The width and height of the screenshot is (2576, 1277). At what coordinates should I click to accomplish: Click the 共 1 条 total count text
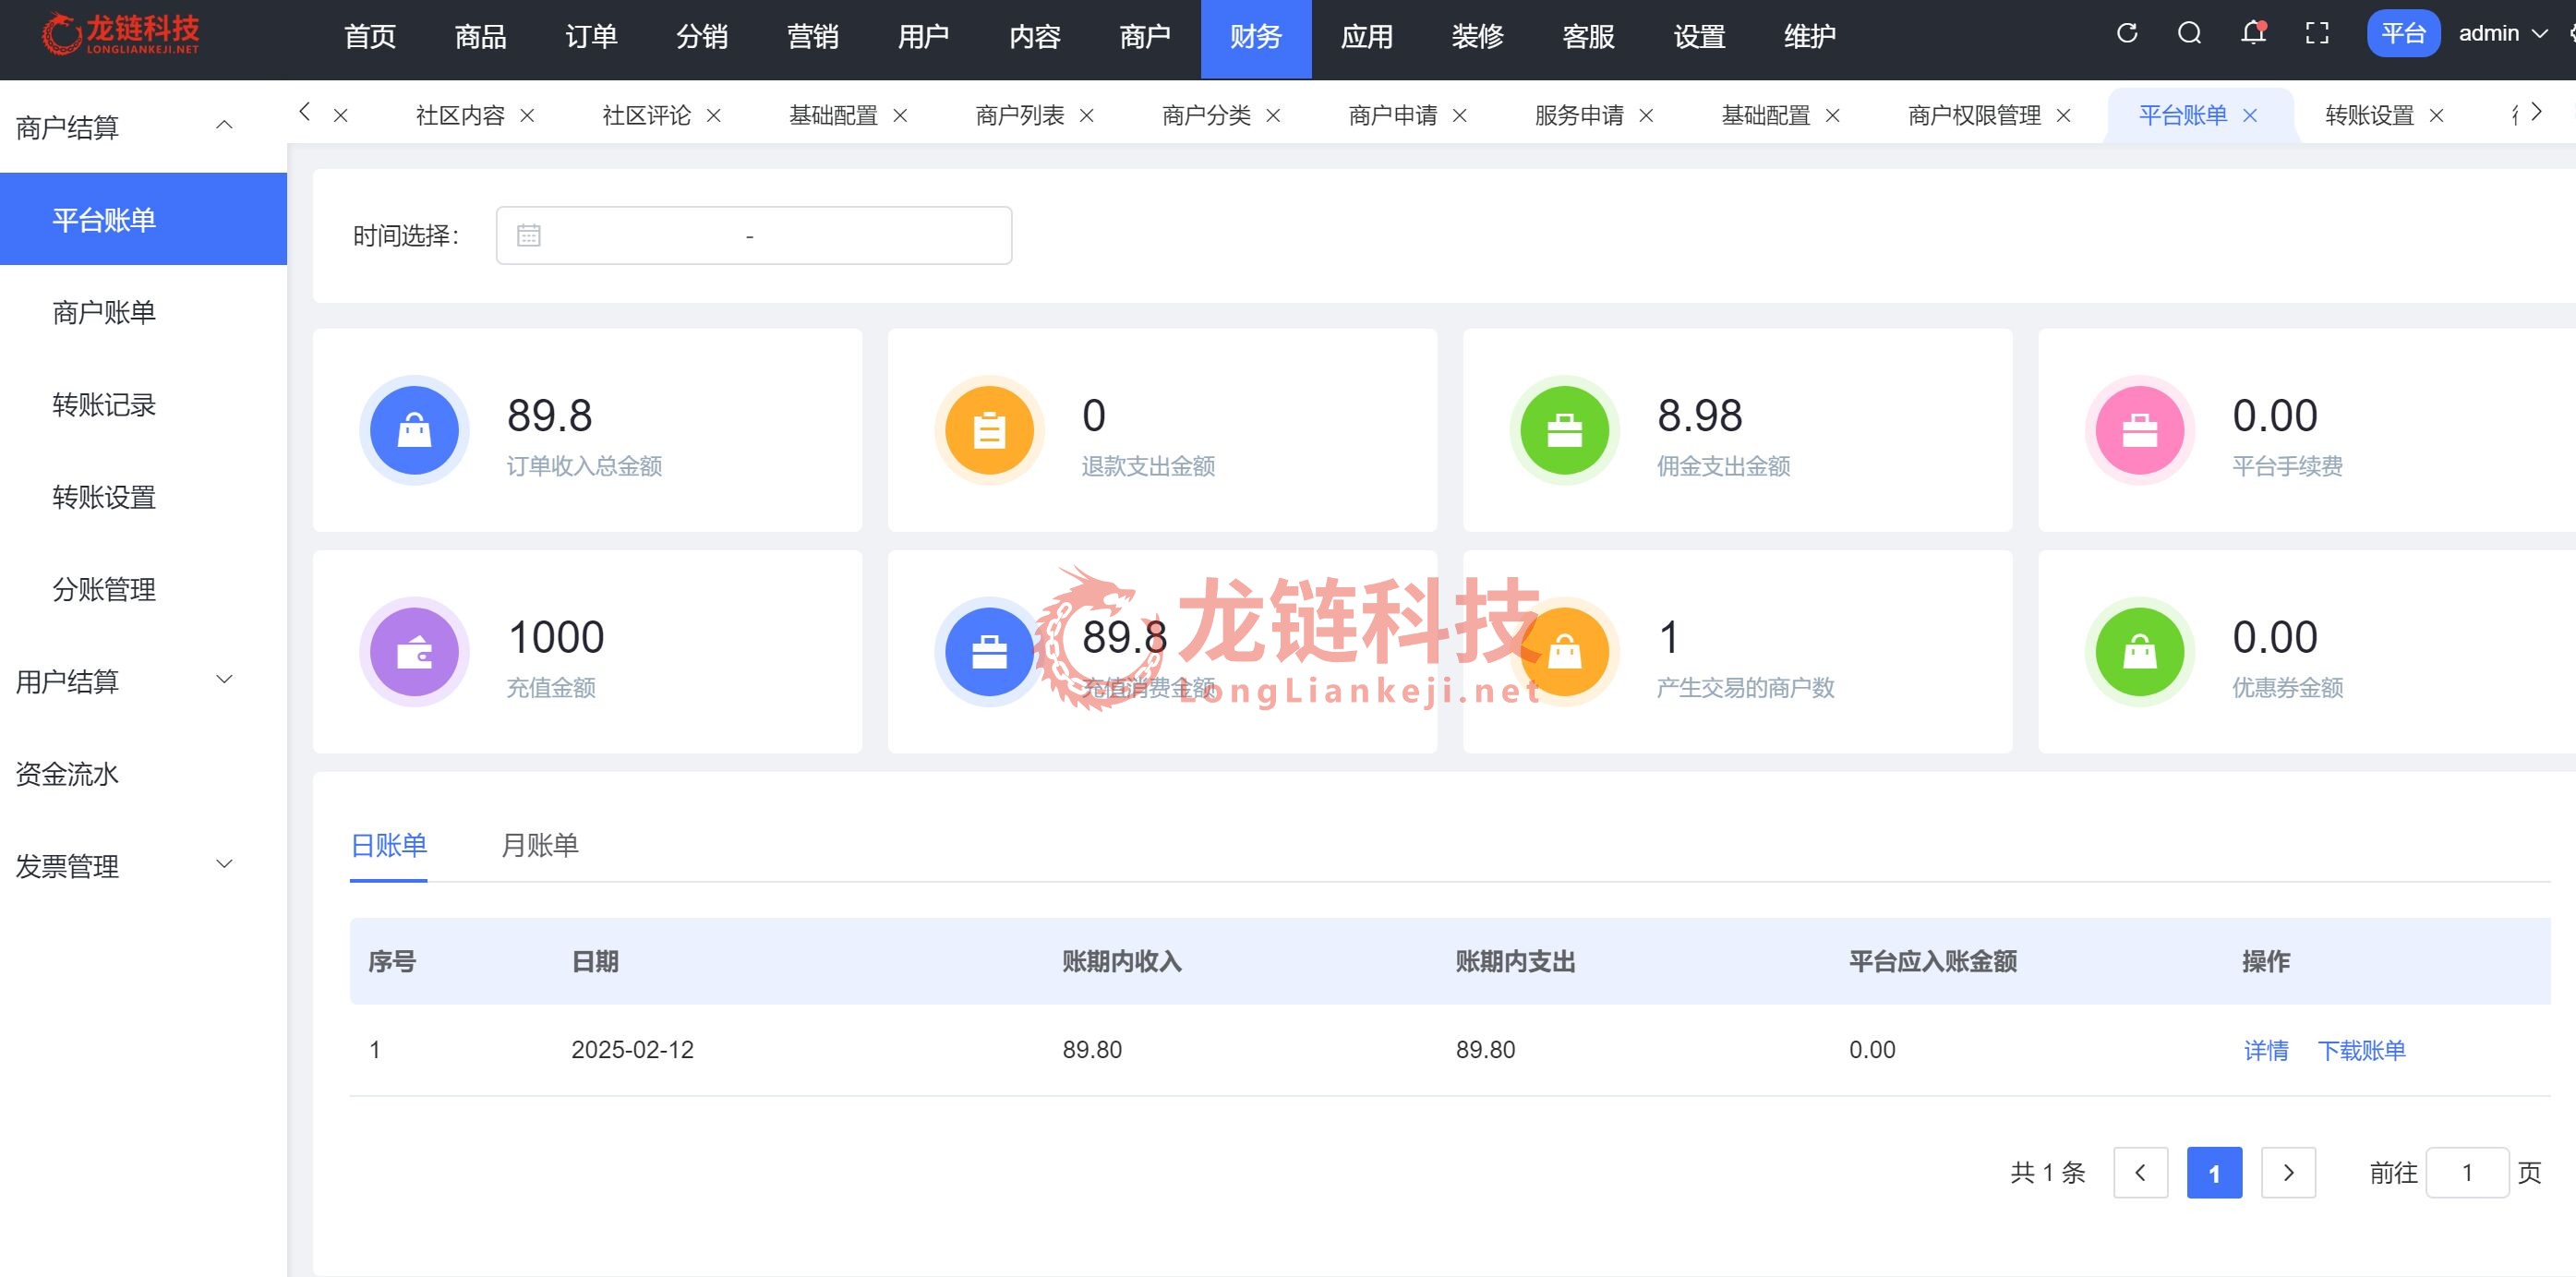[x=2048, y=1172]
